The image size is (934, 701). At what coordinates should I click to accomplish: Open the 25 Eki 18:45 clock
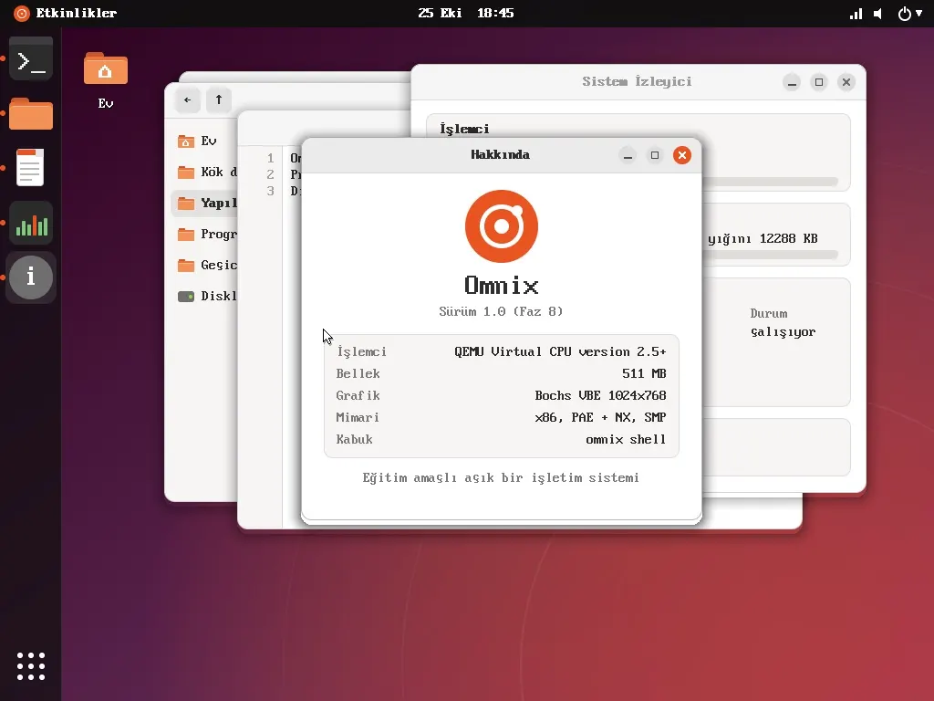(x=466, y=13)
